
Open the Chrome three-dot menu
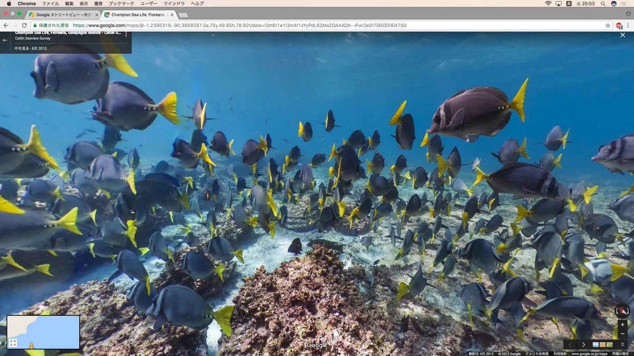[629, 25]
